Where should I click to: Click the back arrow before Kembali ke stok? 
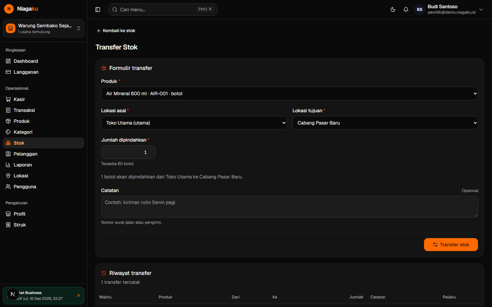click(99, 31)
